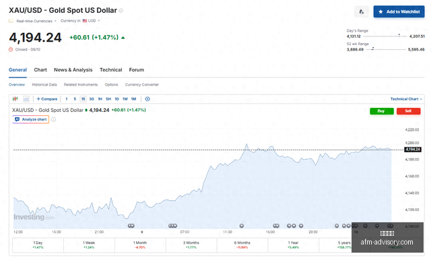Screen dimensions: 431x260
Task: Open the Technical Chart link
Action: coord(405,99)
